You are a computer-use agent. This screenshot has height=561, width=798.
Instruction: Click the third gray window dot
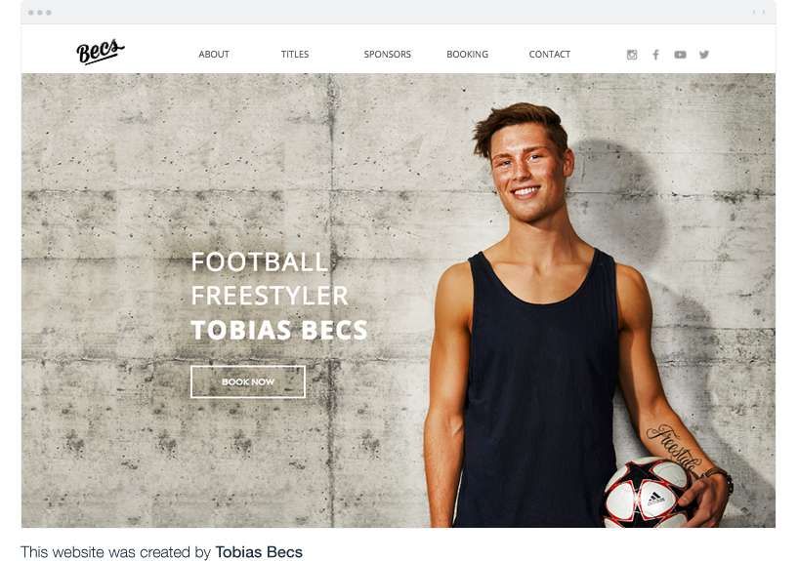(x=48, y=12)
